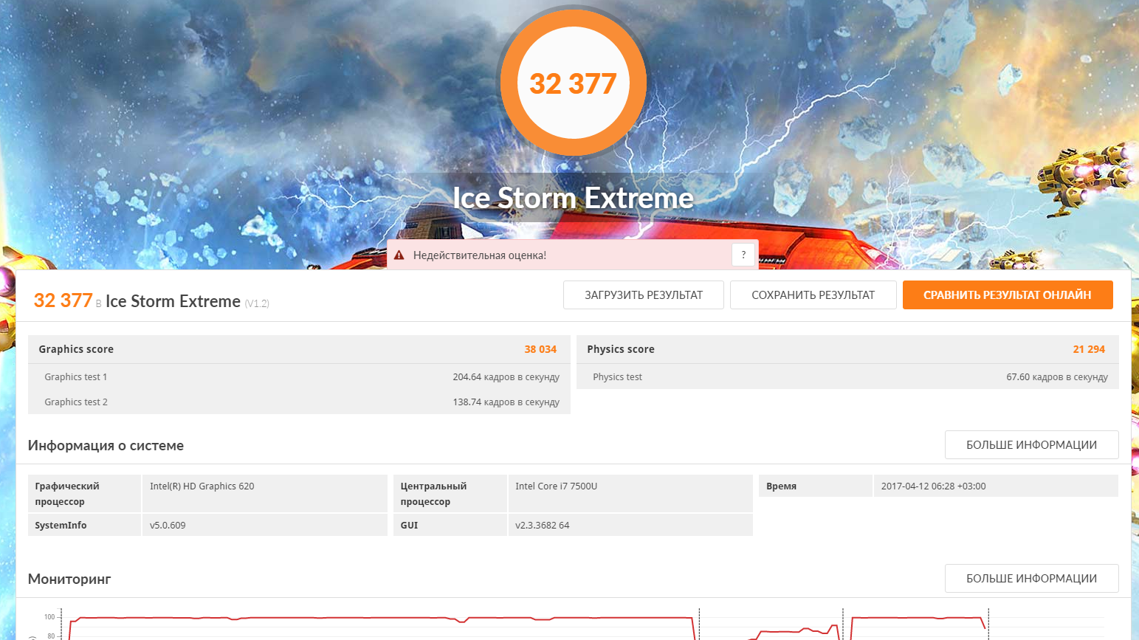Select the Graphics score label
The image size is (1139, 640).
[76, 349]
